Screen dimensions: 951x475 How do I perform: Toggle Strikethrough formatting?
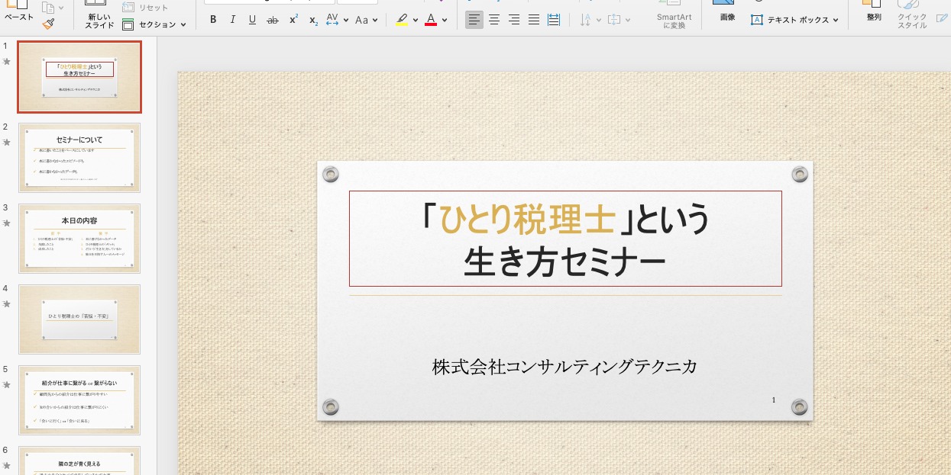click(x=273, y=20)
